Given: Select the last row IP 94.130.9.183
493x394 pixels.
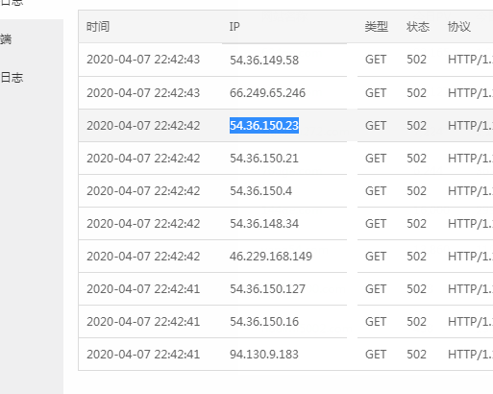Looking at the screenshot, I should 264,355.
